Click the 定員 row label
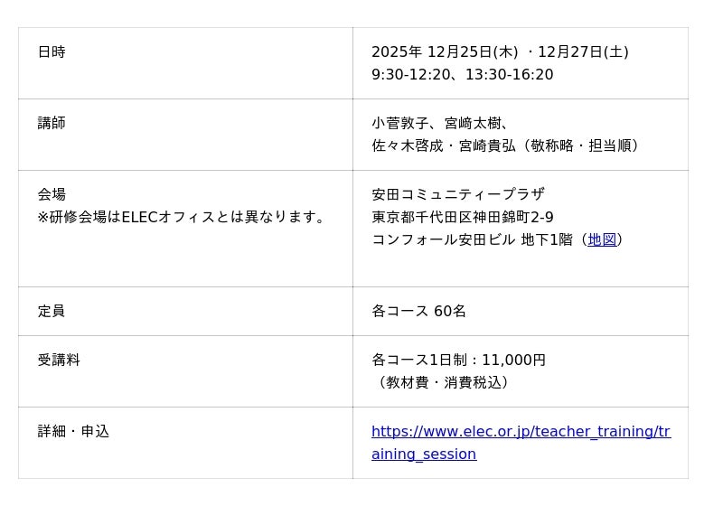Viewport: 723px width, 506px height. coord(52,311)
